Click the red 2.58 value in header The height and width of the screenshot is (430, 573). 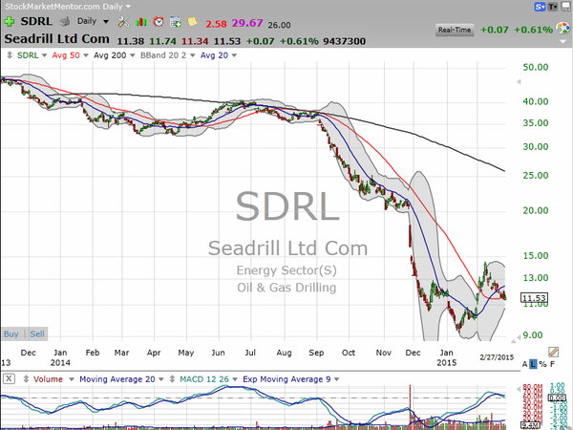pyautogui.click(x=216, y=24)
